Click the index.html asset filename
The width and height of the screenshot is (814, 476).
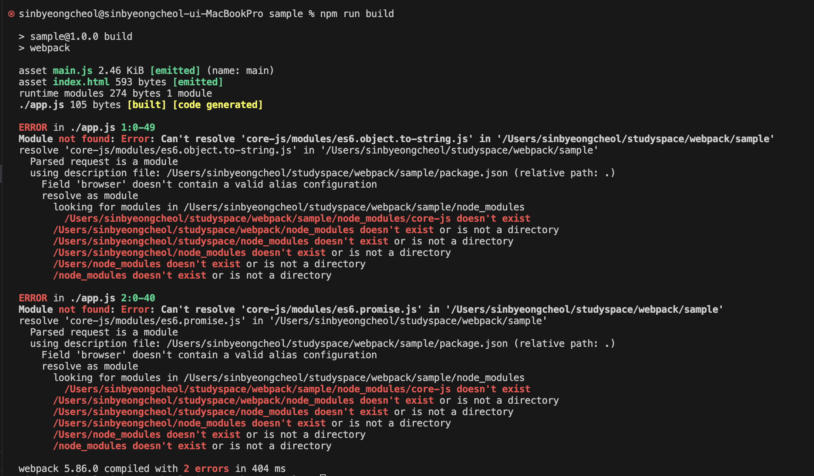81,82
